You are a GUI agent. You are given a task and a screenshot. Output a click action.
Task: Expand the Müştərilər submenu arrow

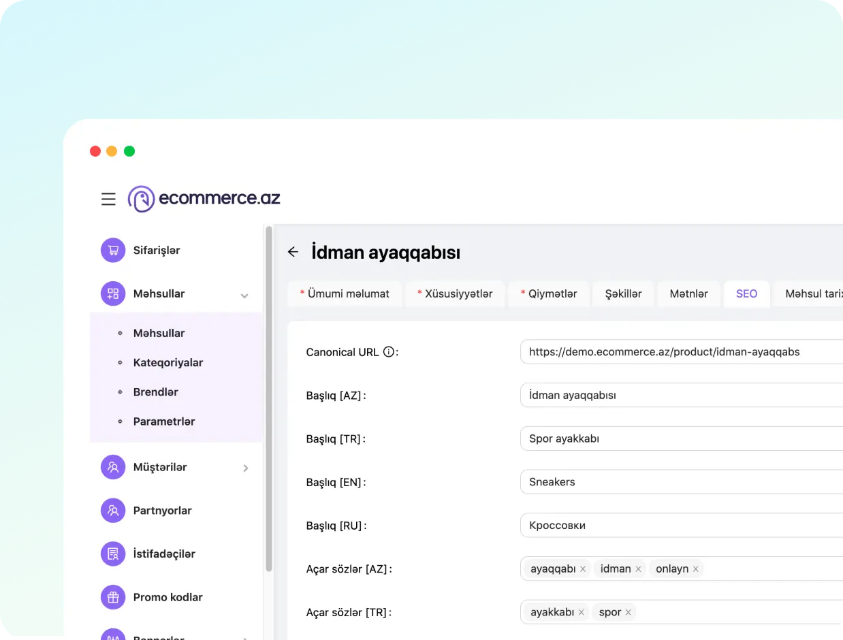point(246,468)
